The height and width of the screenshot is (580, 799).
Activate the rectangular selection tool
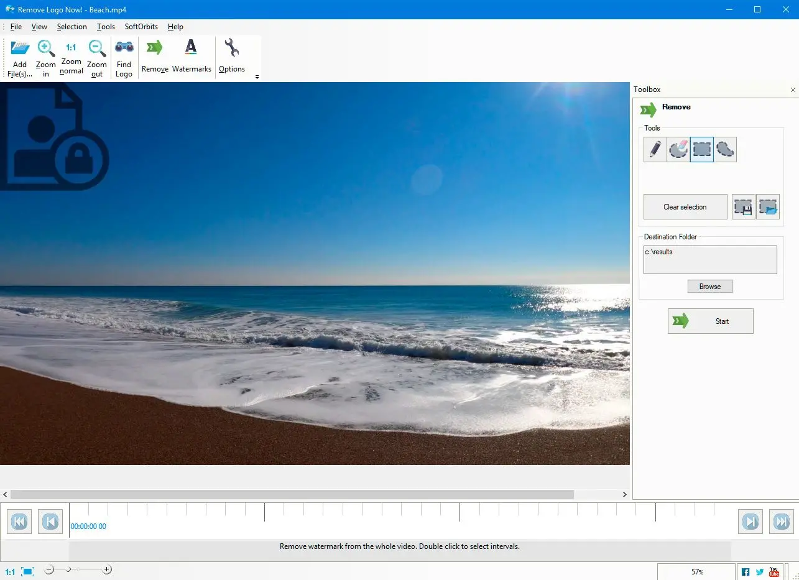coord(702,150)
